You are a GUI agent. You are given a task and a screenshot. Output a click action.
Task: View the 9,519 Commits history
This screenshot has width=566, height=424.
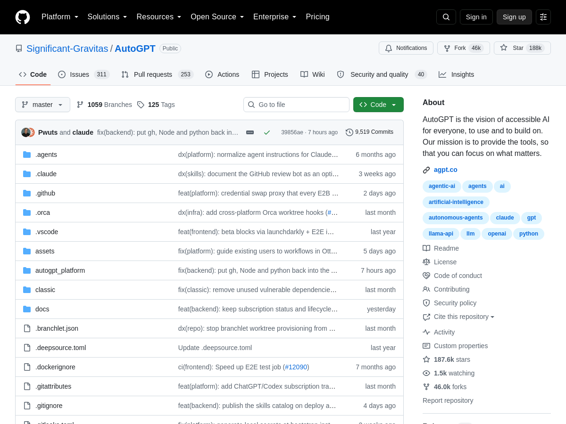369,132
